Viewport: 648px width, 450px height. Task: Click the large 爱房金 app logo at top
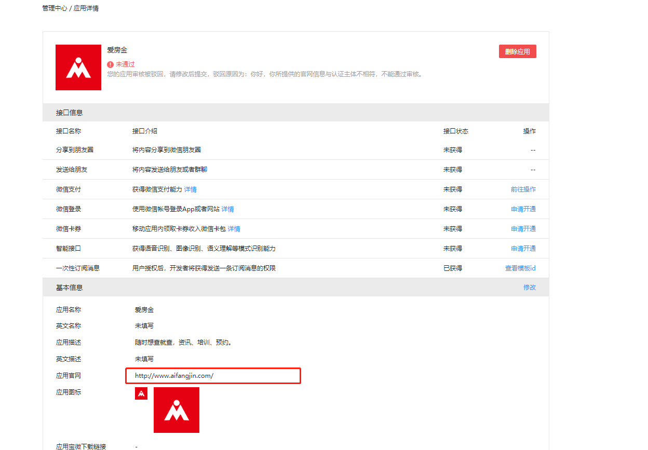click(x=78, y=67)
